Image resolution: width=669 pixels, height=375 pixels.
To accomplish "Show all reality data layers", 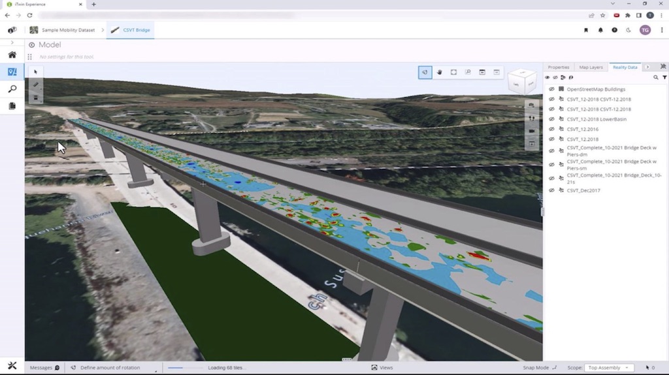I will [x=547, y=78].
